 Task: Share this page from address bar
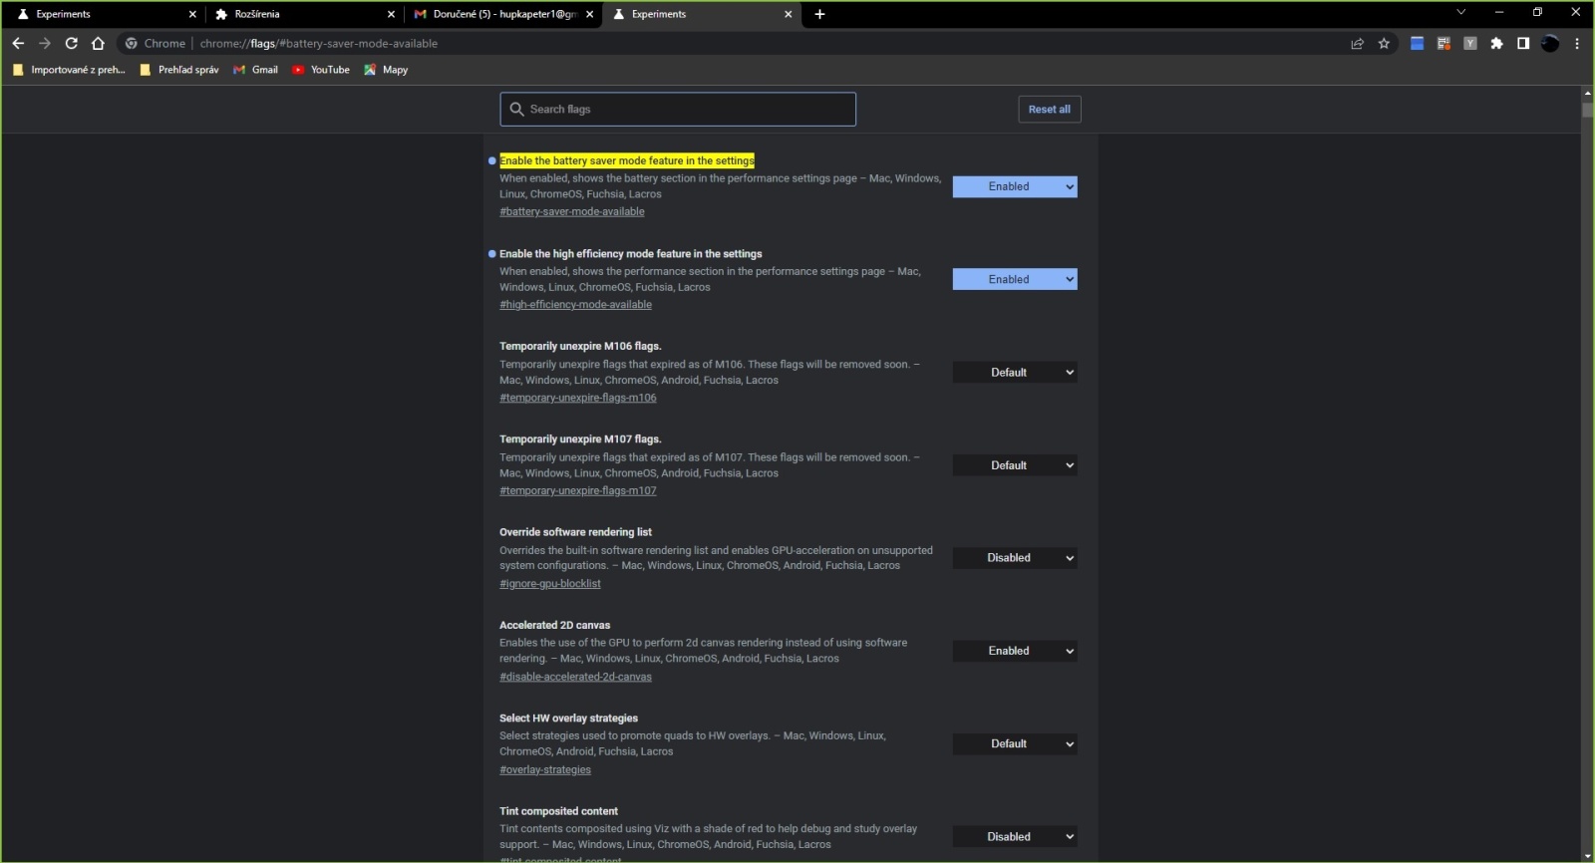1357,43
